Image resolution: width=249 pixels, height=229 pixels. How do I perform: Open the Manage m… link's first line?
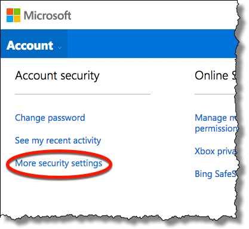[x=216, y=118]
